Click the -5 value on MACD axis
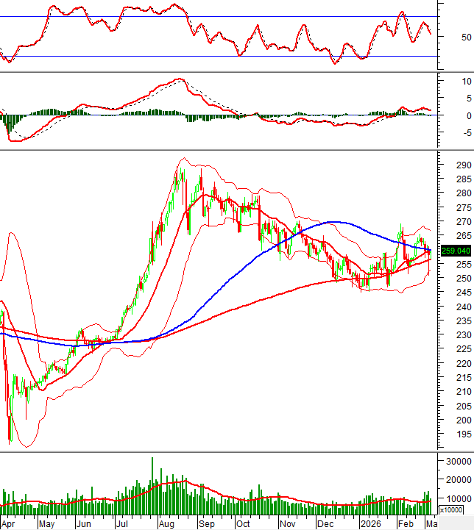The width and height of the screenshot is (474, 530). pyautogui.click(x=465, y=133)
